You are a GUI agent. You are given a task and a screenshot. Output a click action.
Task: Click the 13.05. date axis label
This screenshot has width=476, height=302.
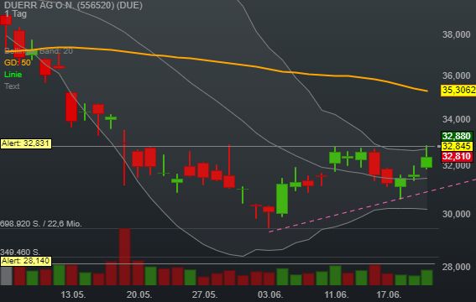pyautogui.click(x=73, y=294)
